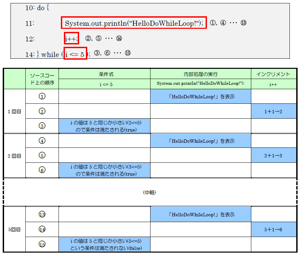Click the red-boxed System.out.println statement on line 11
The image size is (303, 257).
[x=134, y=23]
